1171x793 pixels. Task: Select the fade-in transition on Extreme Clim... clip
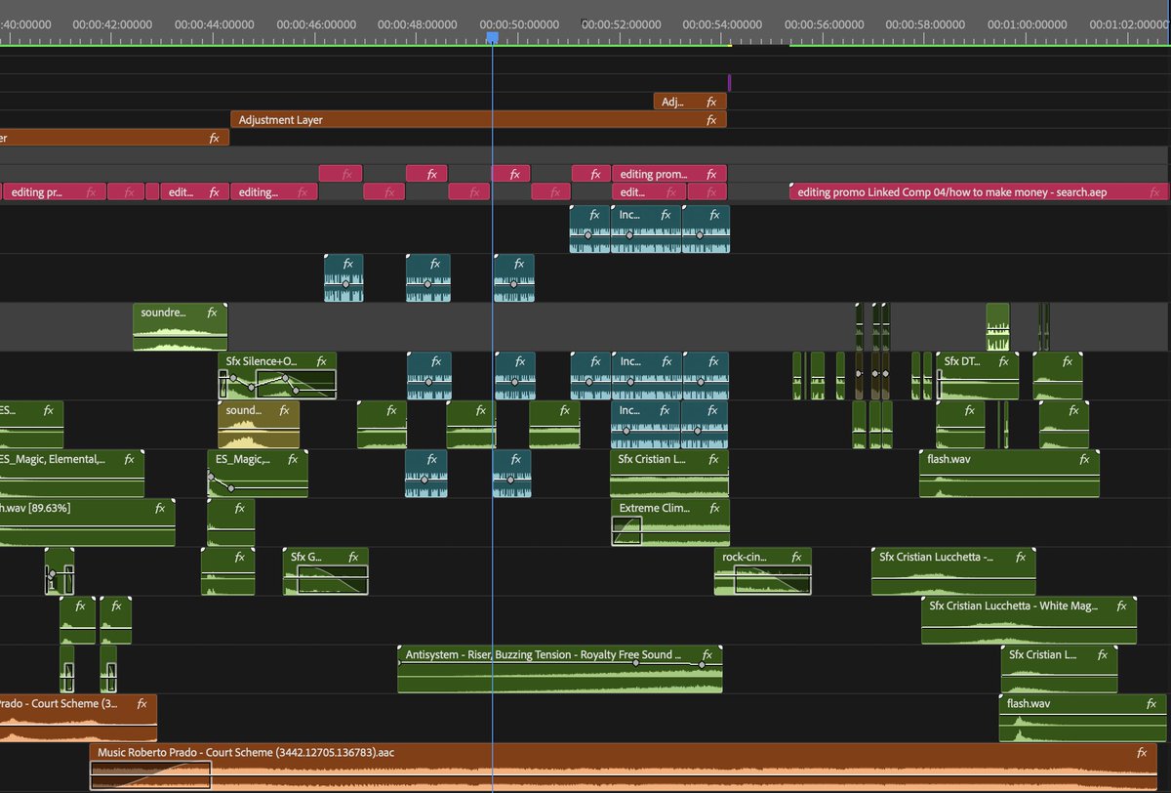pos(626,530)
